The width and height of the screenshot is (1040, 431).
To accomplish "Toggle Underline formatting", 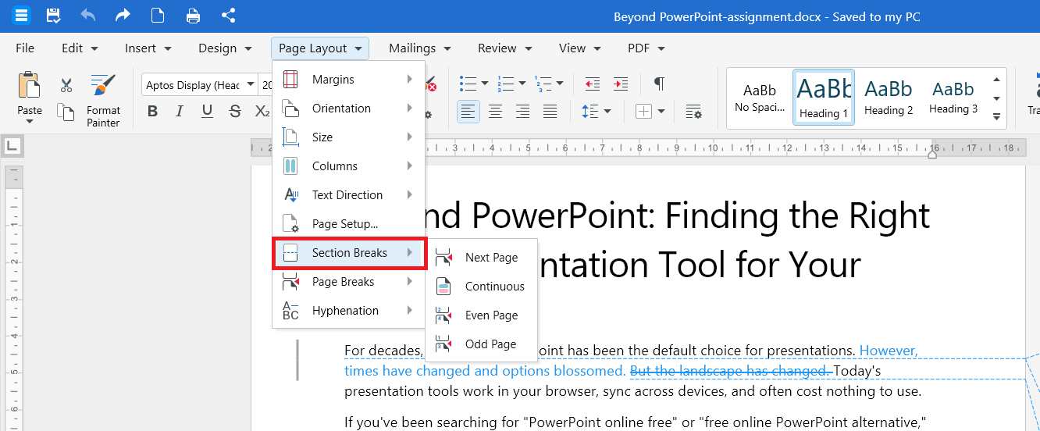I will (207, 112).
